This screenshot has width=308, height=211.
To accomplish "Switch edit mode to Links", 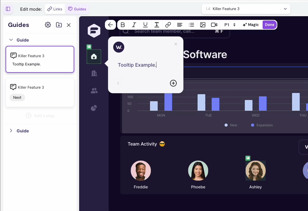I will tap(55, 9).
